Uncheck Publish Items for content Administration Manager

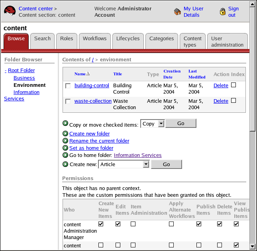tap(199, 224)
